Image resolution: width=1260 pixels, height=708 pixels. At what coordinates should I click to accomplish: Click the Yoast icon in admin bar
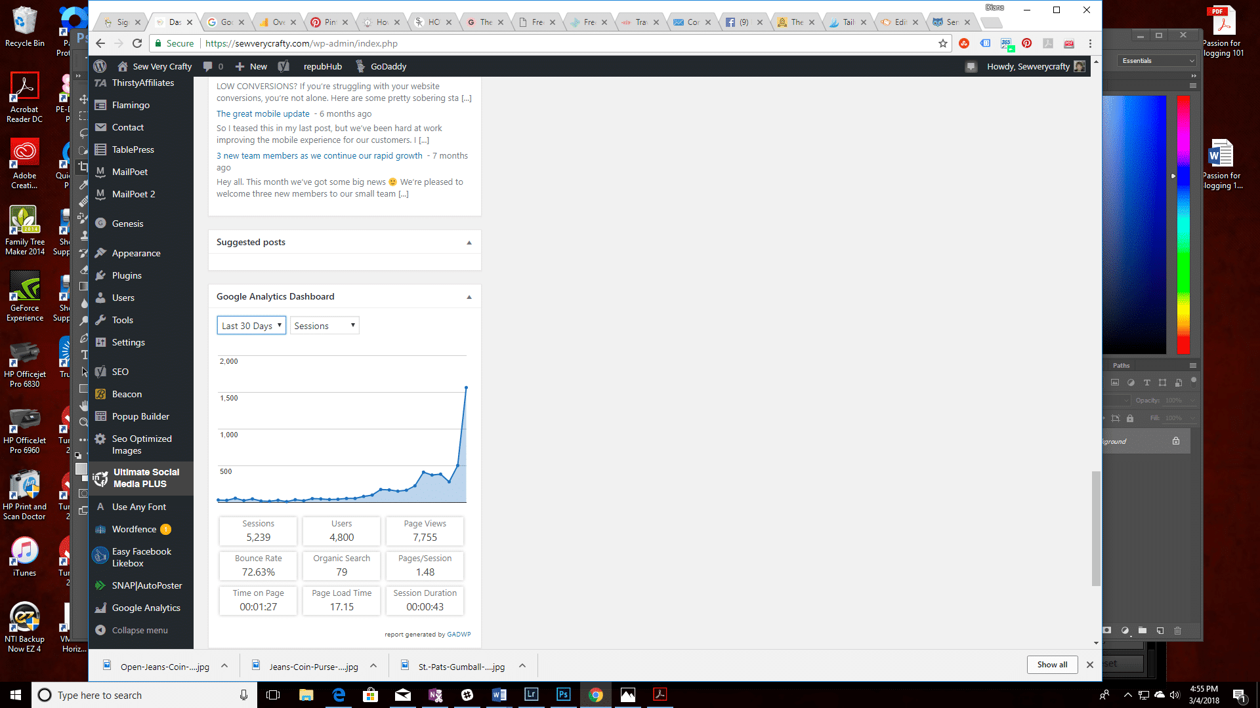[283, 66]
